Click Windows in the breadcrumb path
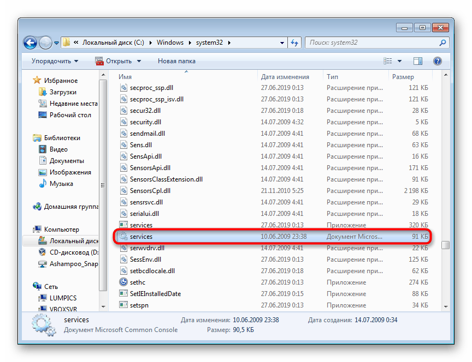Viewport: 472px width, 362px height. pyautogui.click(x=170, y=43)
